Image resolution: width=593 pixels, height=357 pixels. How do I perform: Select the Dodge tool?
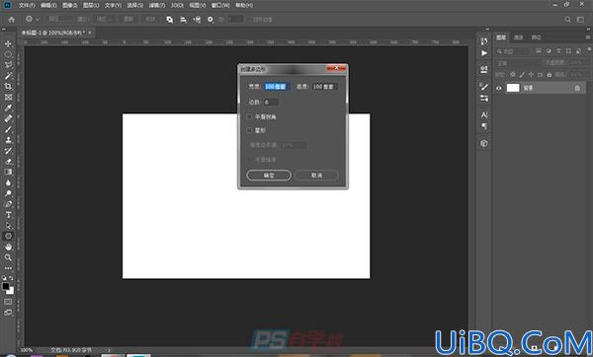(8, 193)
